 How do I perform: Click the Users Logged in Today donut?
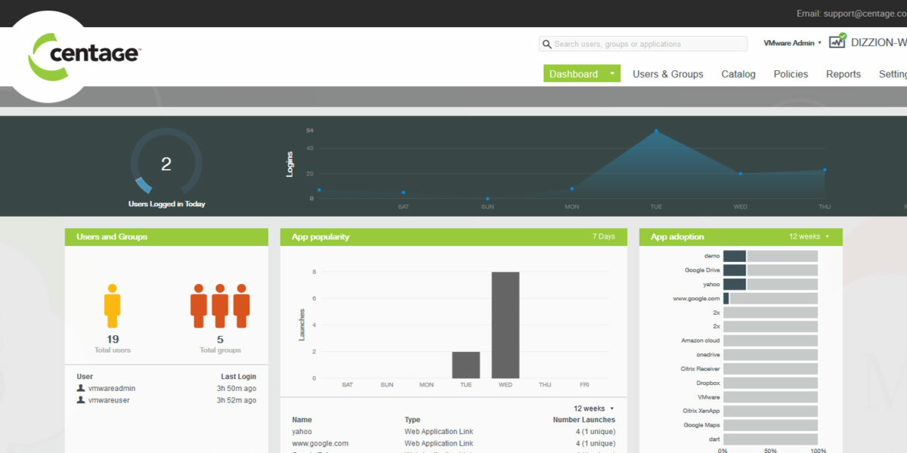[166, 164]
